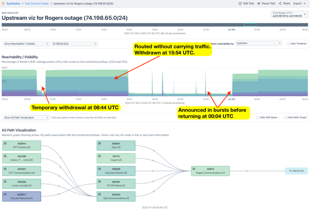Open the Time Range (UTC) selector
This screenshot has width=310, height=211.
289,14
